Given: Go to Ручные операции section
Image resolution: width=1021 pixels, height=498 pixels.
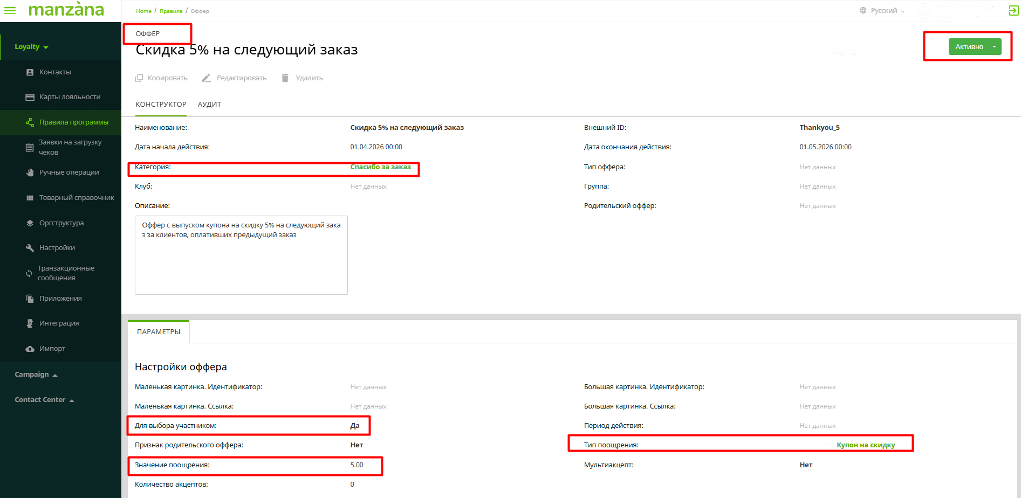Looking at the screenshot, I should click(68, 172).
